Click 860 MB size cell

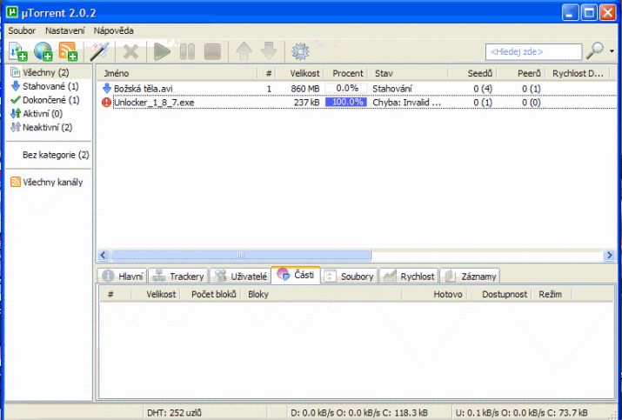coord(304,89)
